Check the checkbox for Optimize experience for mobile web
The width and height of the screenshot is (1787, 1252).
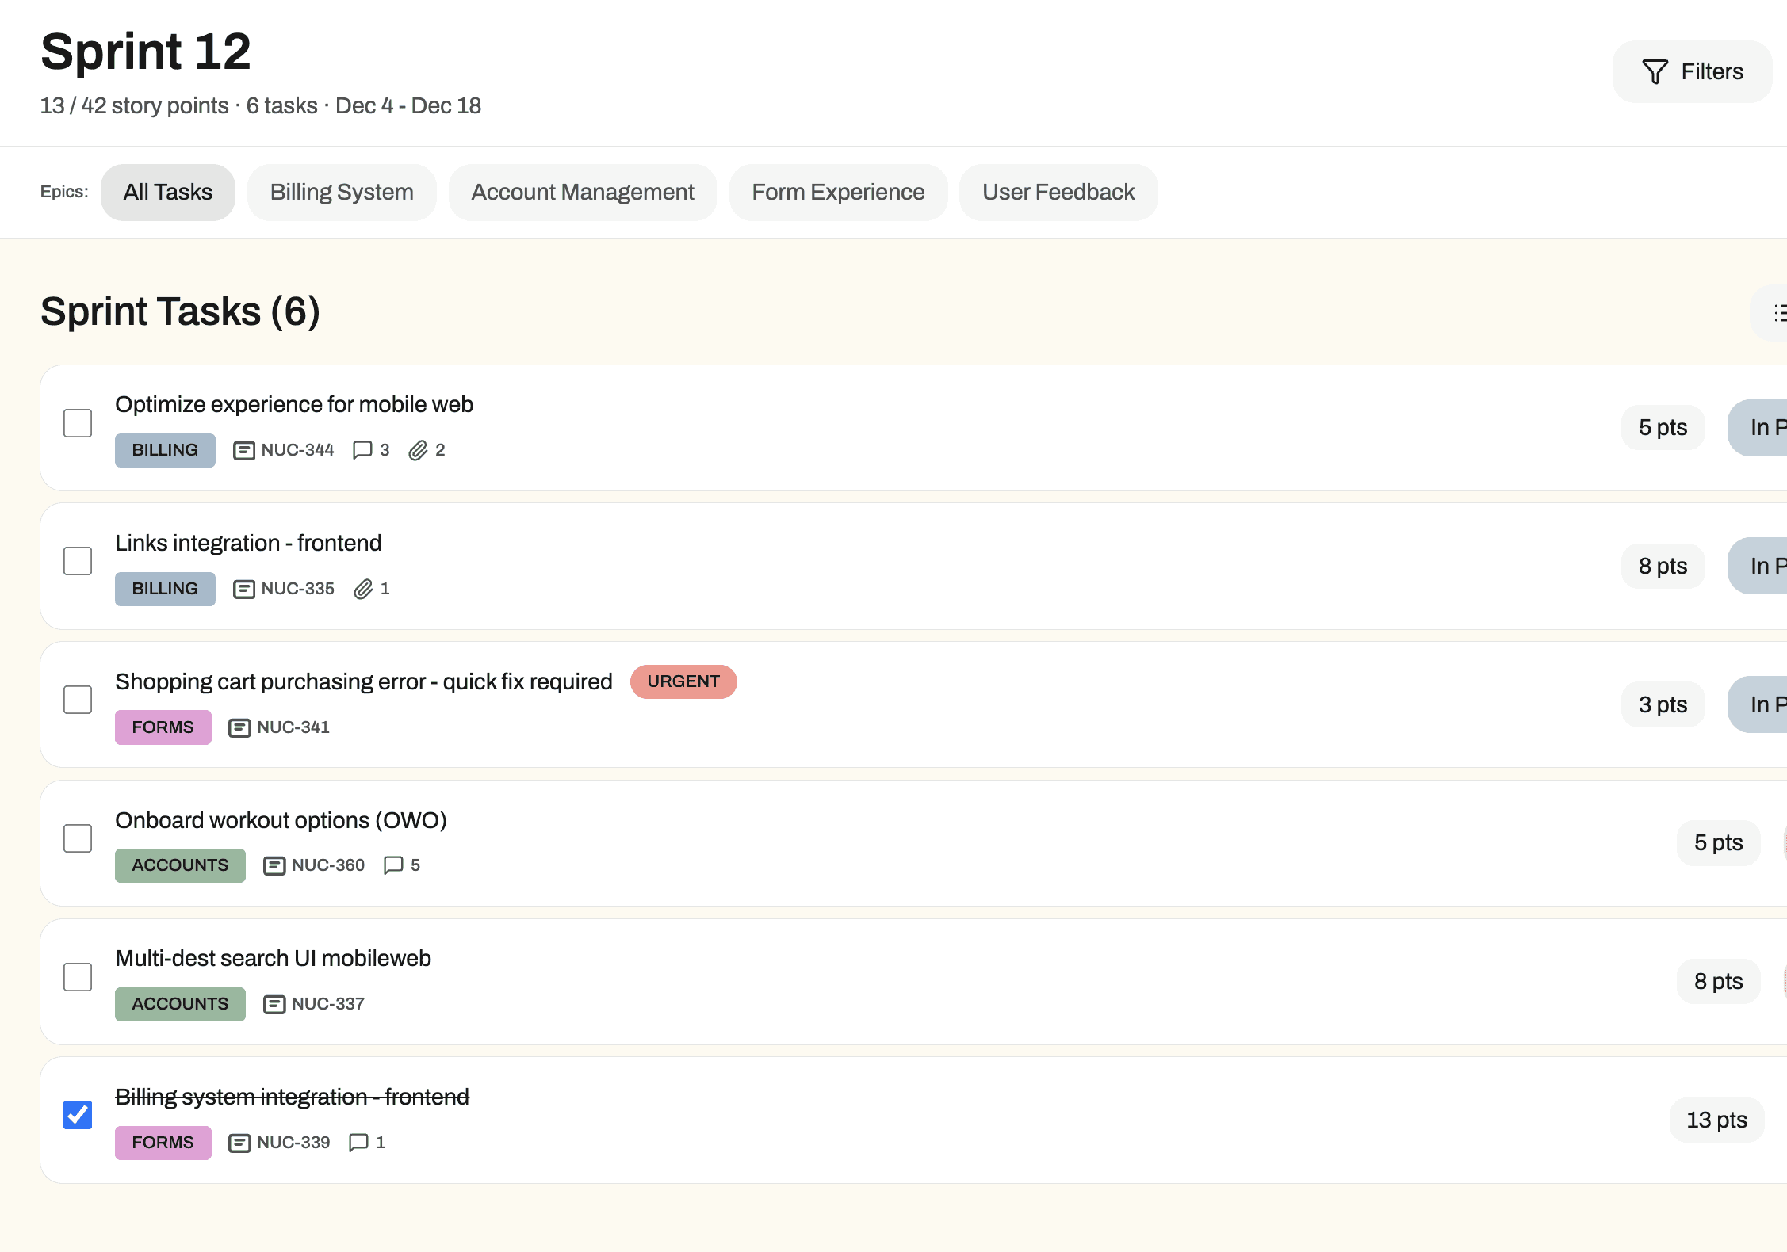click(x=77, y=422)
